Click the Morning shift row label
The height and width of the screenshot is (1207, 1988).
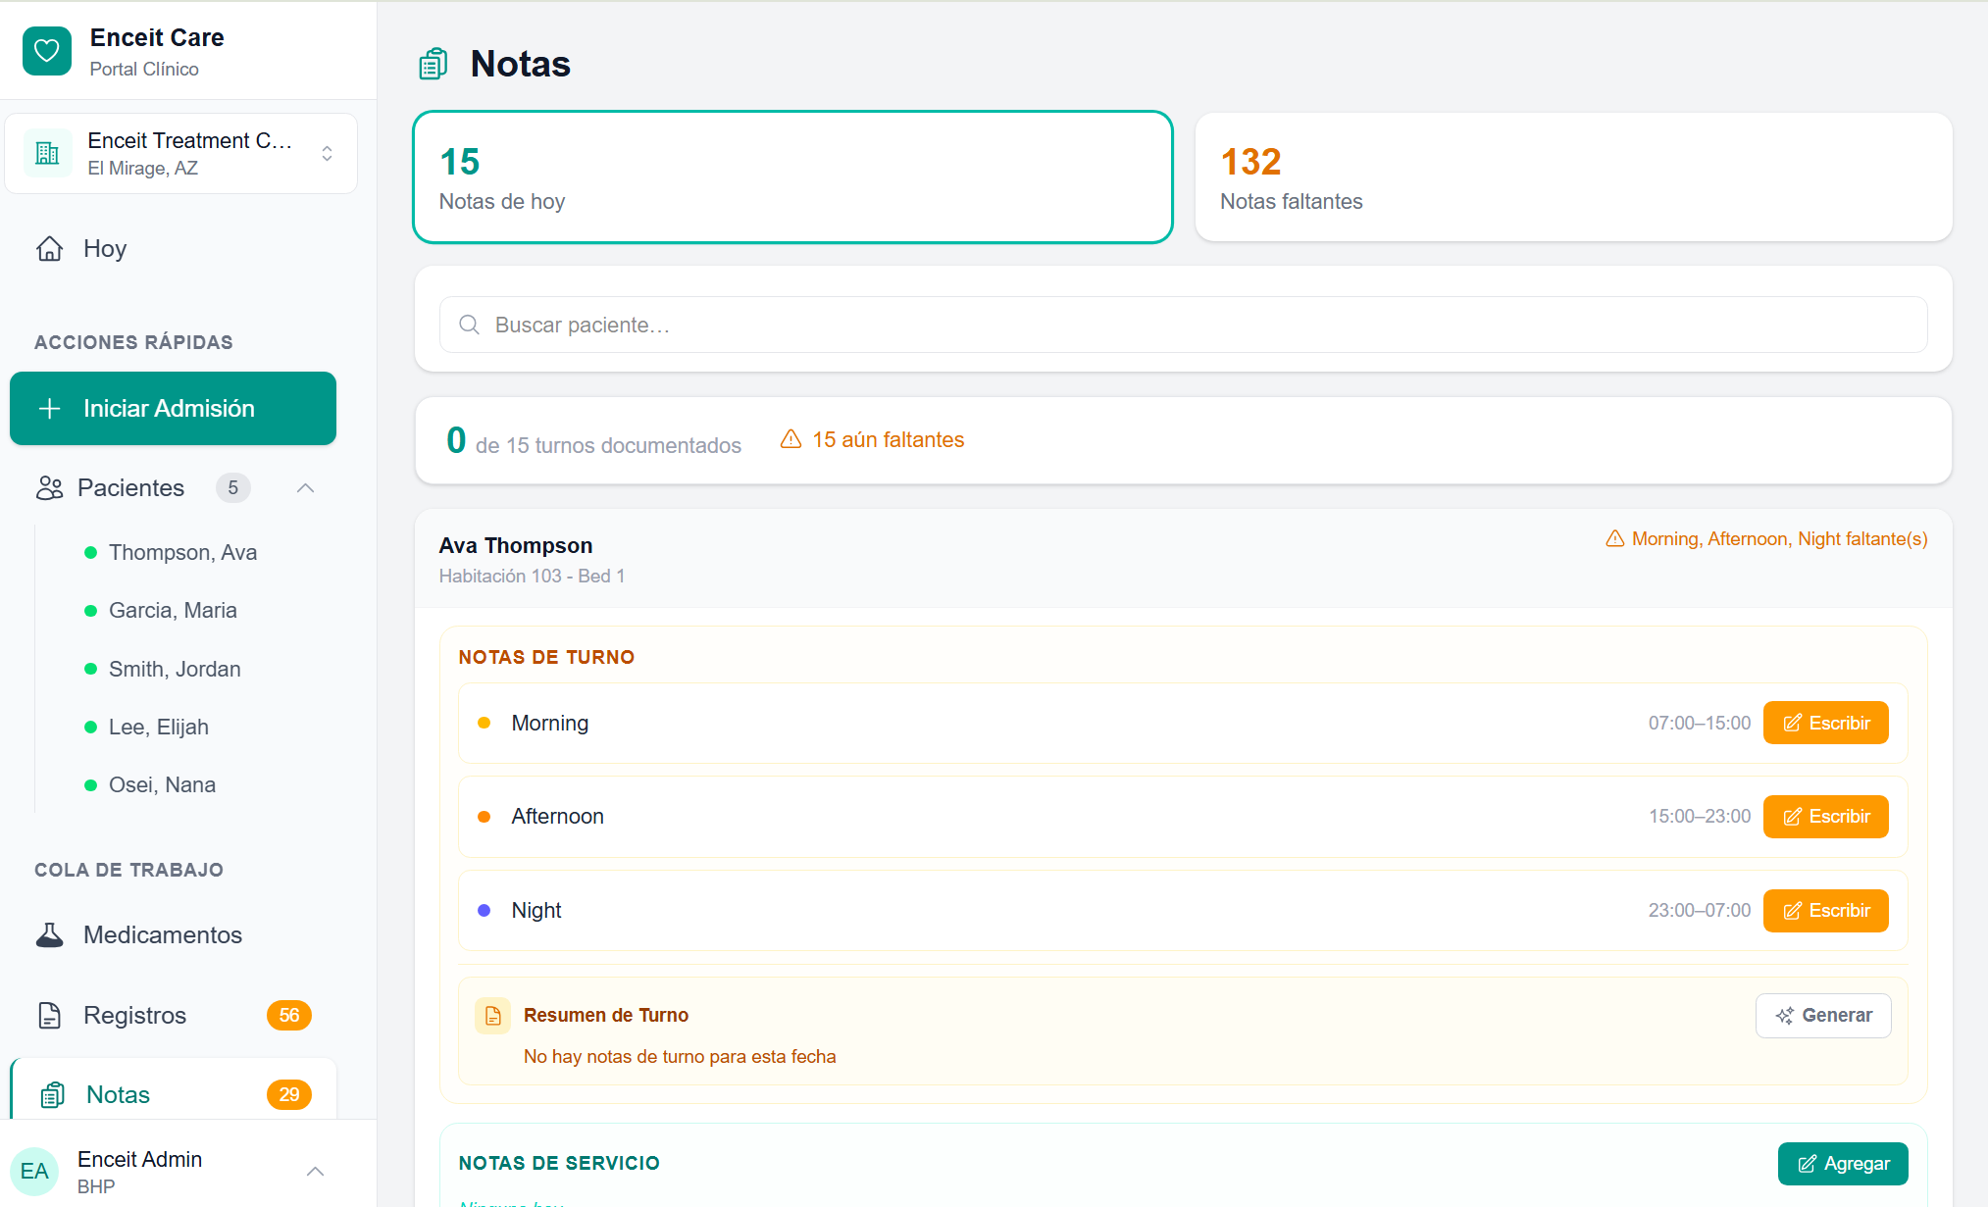550,724
